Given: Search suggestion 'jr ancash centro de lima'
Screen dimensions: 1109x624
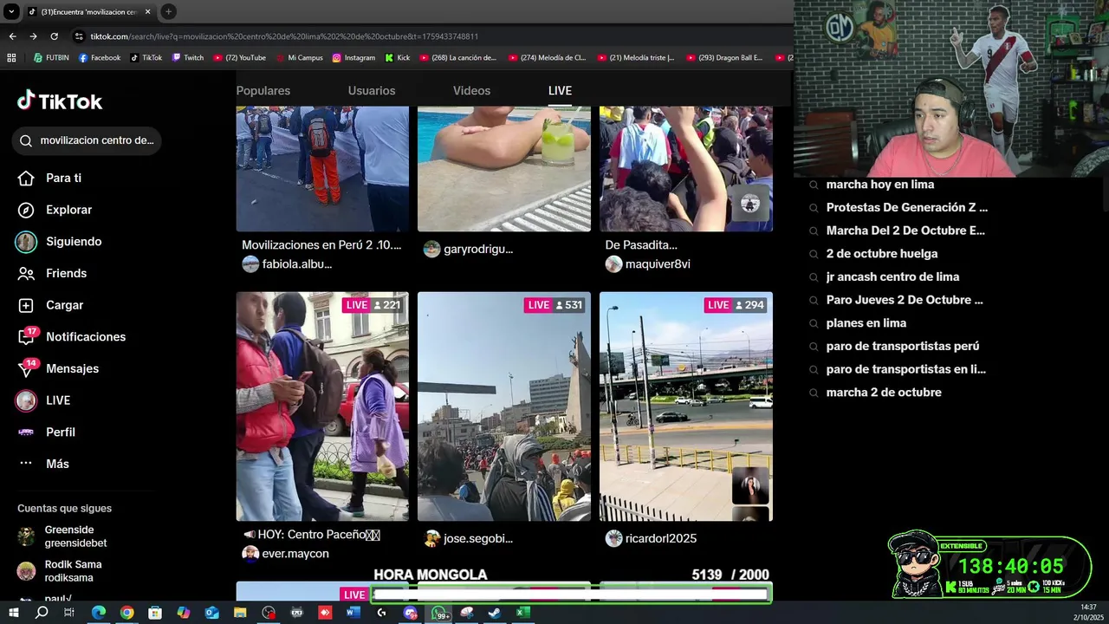Looking at the screenshot, I should pyautogui.click(x=892, y=277).
